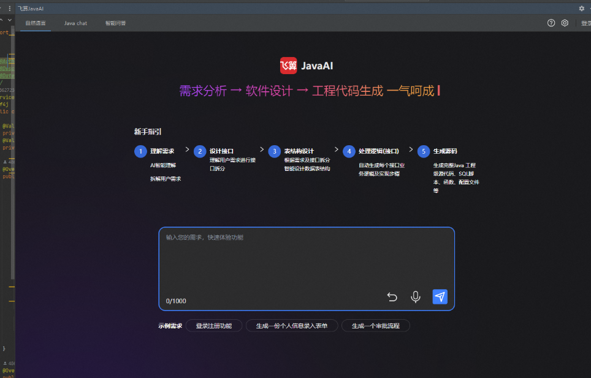Click the AI智能理解 description
591x378 pixels.
[x=163, y=165]
